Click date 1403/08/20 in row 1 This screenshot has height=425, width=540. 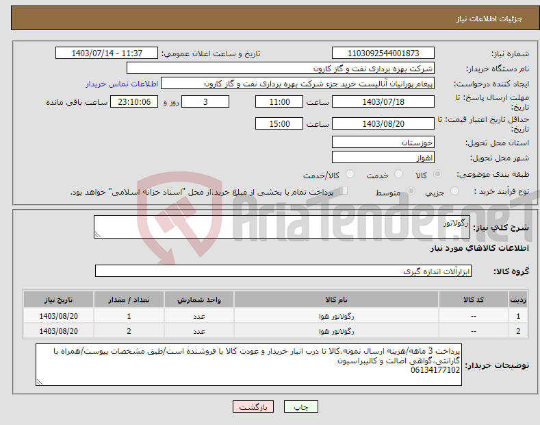click(58, 316)
